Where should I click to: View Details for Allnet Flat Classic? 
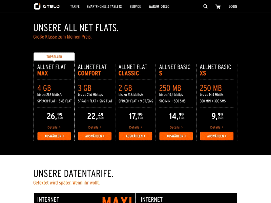[x=135, y=128]
